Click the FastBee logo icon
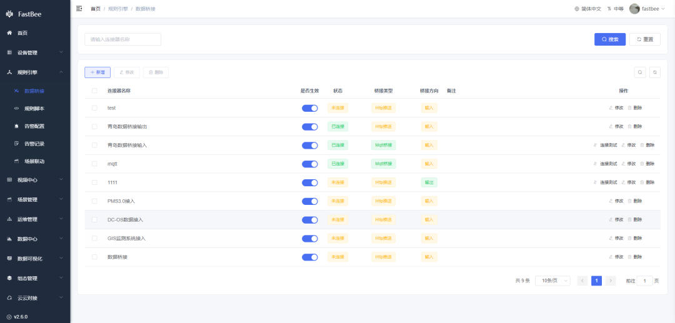675x323 pixels. coord(9,14)
